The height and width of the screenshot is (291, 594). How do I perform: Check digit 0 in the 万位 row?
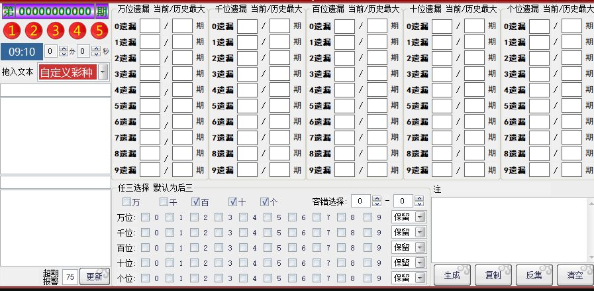pos(145,217)
